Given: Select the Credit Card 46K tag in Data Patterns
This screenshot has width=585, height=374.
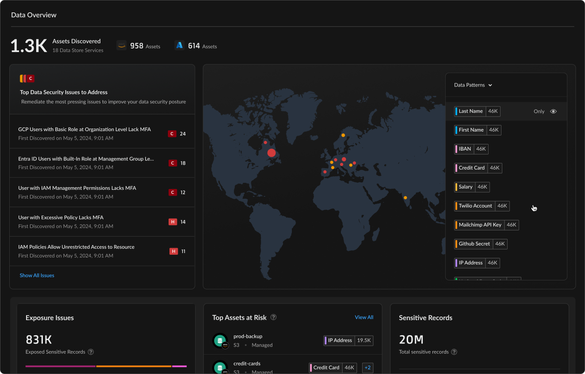Looking at the screenshot, I should (478, 168).
